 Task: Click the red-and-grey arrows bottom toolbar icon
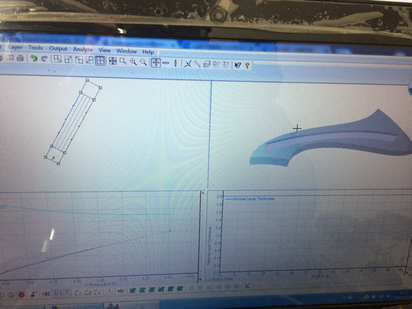pyautogui.click(x=46, y=294)
